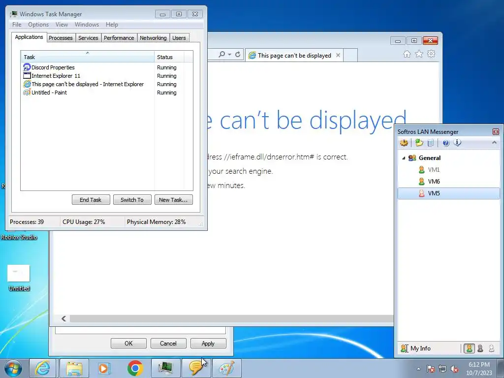Image resolution: width=504 pixels, height=378 pixels.
Task: Click Task Manager taskbar icon
Action: pos(165,368)
